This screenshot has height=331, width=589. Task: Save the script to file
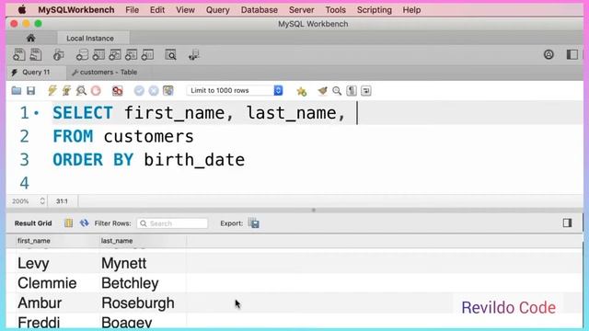click(30, 90)
